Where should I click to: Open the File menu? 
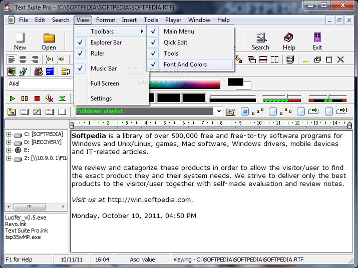(24, 20)
